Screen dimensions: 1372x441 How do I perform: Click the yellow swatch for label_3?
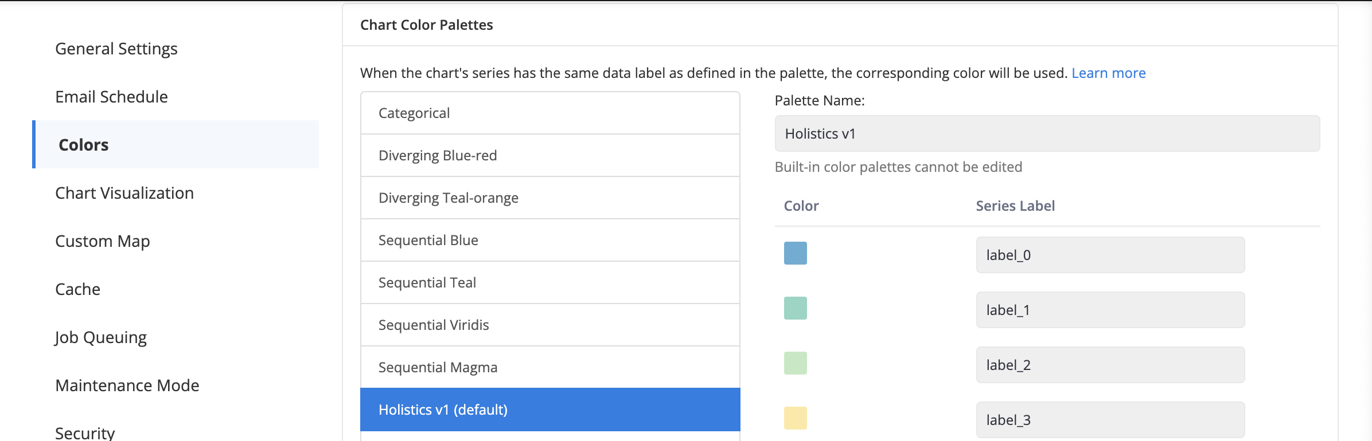point(796,418)
